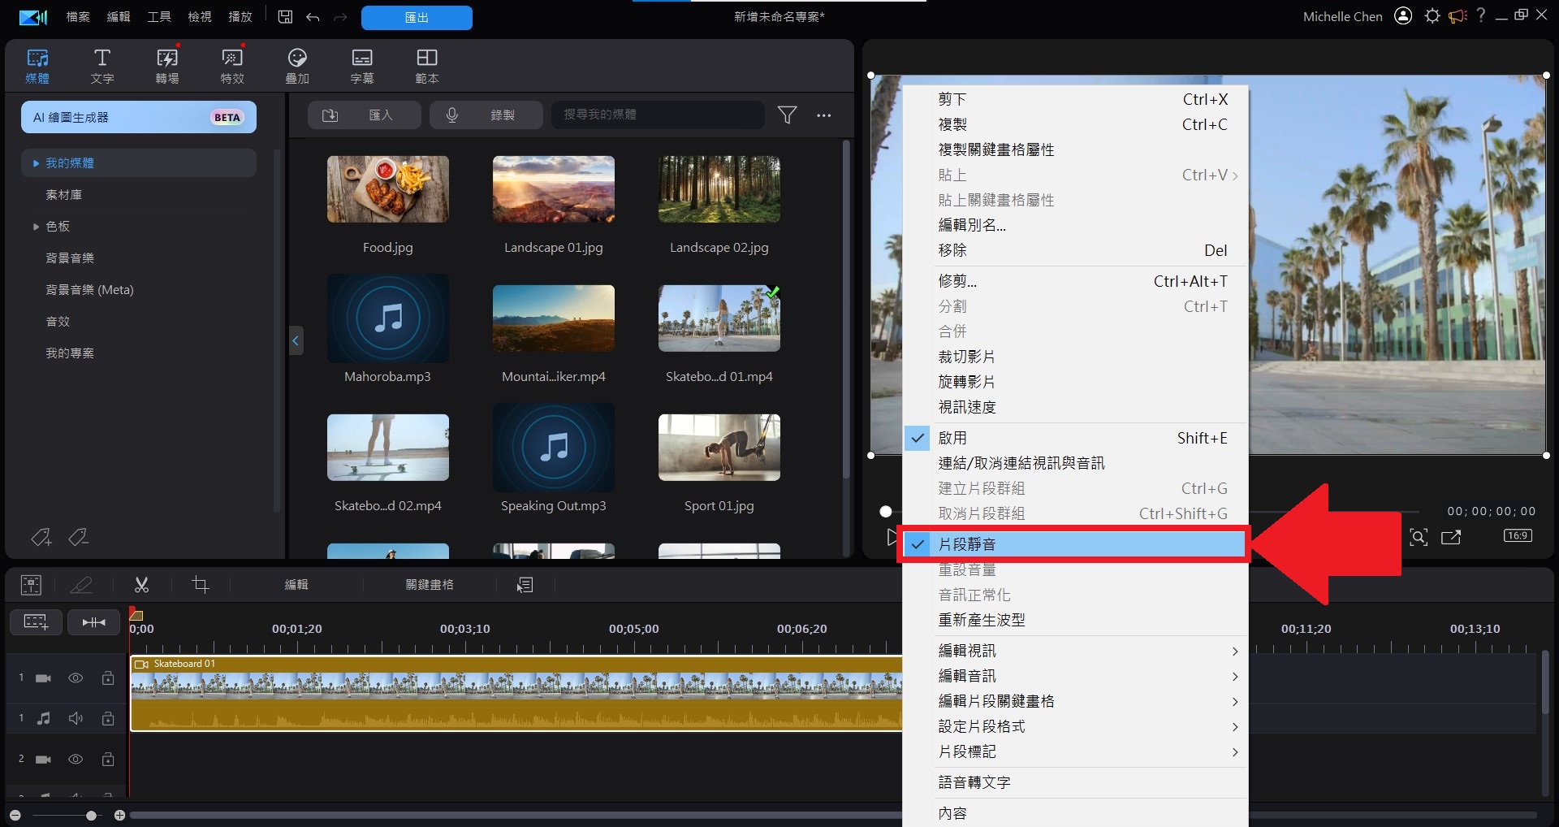Open the 字幕 (Subtitles) panel

click(x=361, y=65)
